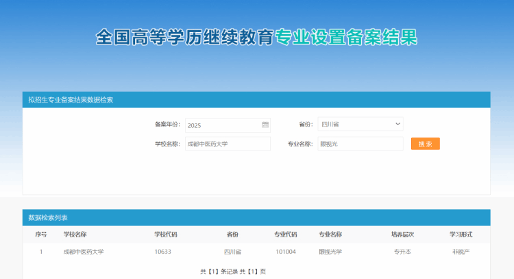Click school code 10633 in the row
The image size is (514, 279).
click(163, 252)
